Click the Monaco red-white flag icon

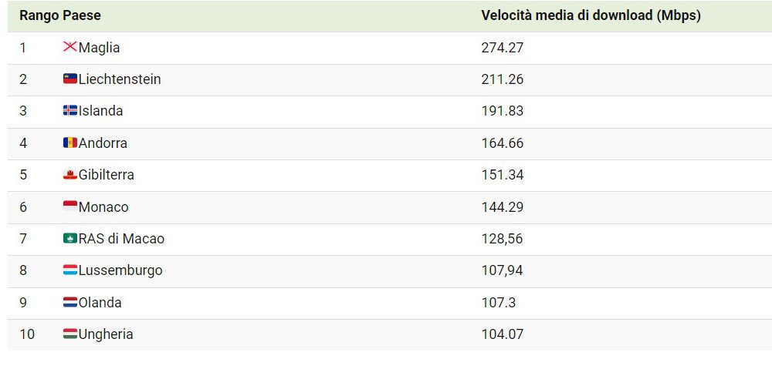click(x=70, y=206)
